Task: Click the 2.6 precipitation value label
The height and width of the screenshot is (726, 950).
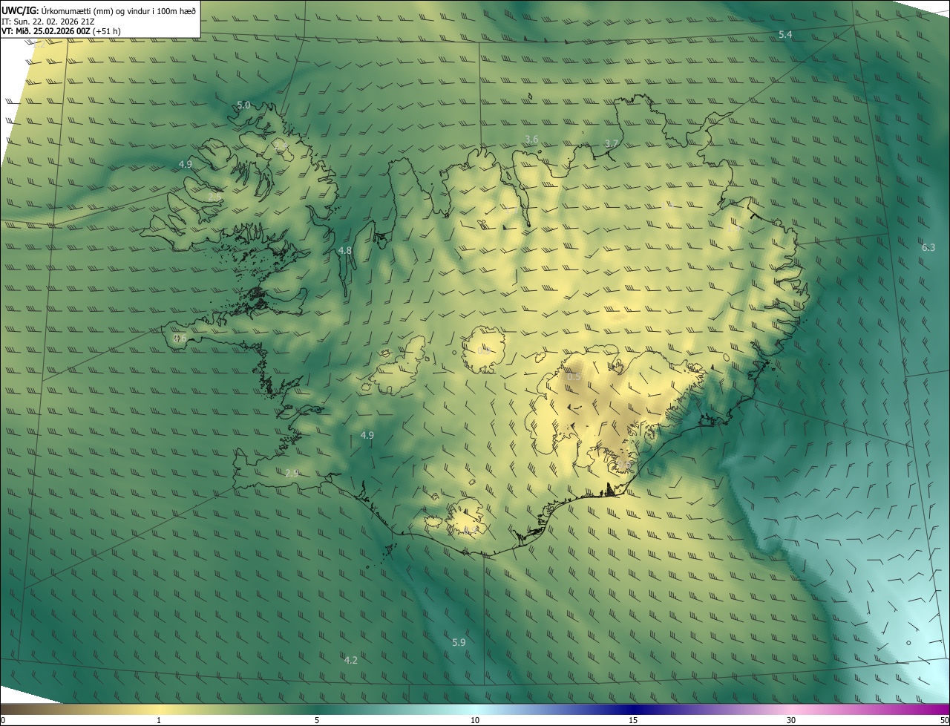Action: [x=180, y=338]
